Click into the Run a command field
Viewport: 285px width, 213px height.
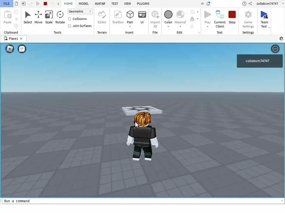pyautogui.click(x=142, y=201)
